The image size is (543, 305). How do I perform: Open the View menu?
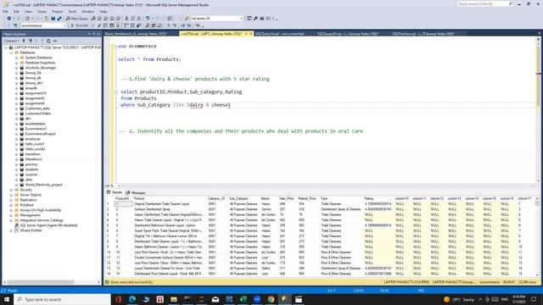coord(28,11)
